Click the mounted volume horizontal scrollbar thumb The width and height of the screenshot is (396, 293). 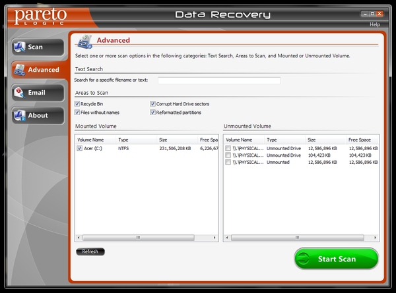click(139, 238)
